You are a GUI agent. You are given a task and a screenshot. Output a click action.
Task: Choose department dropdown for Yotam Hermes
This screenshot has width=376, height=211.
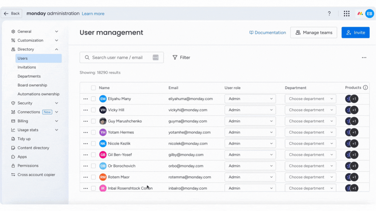(x=310, y=132)
